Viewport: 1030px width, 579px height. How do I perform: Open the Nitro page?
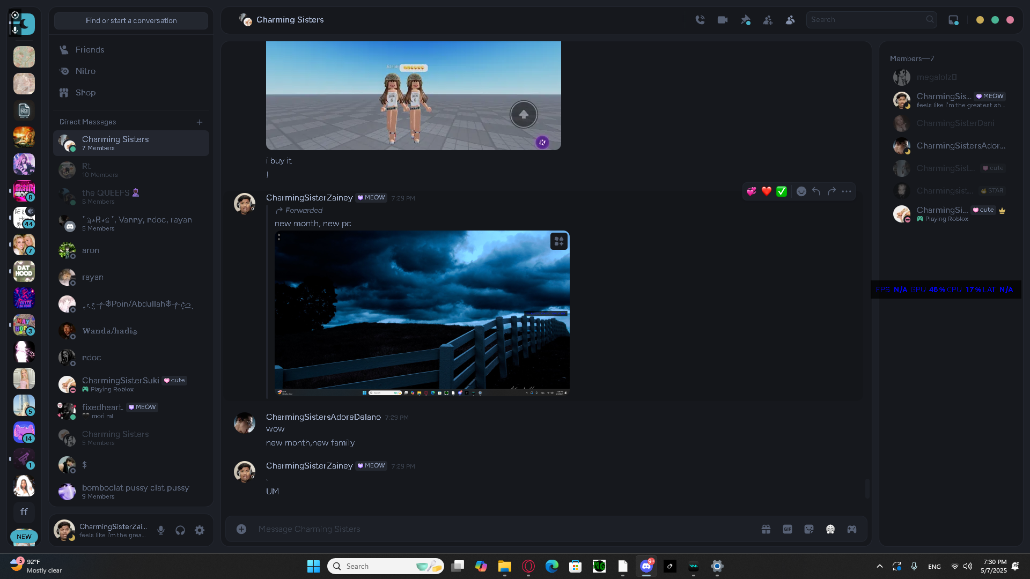(85, 71)
